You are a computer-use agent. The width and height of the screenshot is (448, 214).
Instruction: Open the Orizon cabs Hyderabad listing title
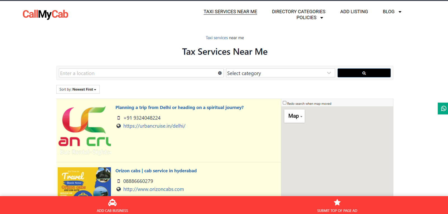click(x=156, y=171)
